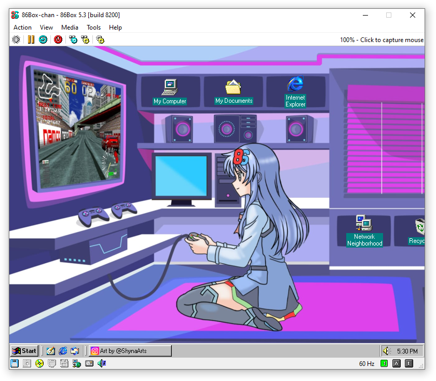Select the "Art by @ShynaArts" taskbar button
Viewport: 436px width, 381px height.
[x=130, y=350]
